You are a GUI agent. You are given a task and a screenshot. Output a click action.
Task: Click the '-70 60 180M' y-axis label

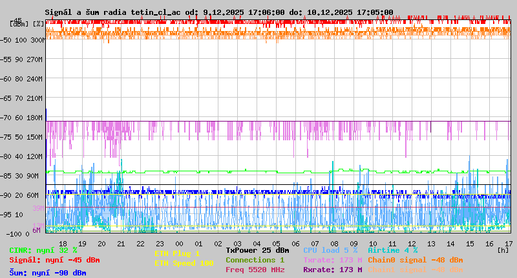click(21, 118)
